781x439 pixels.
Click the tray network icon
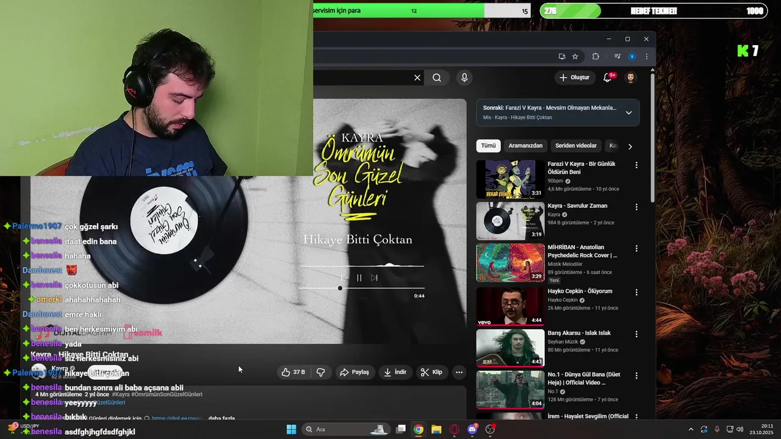(x=730, y=429)
